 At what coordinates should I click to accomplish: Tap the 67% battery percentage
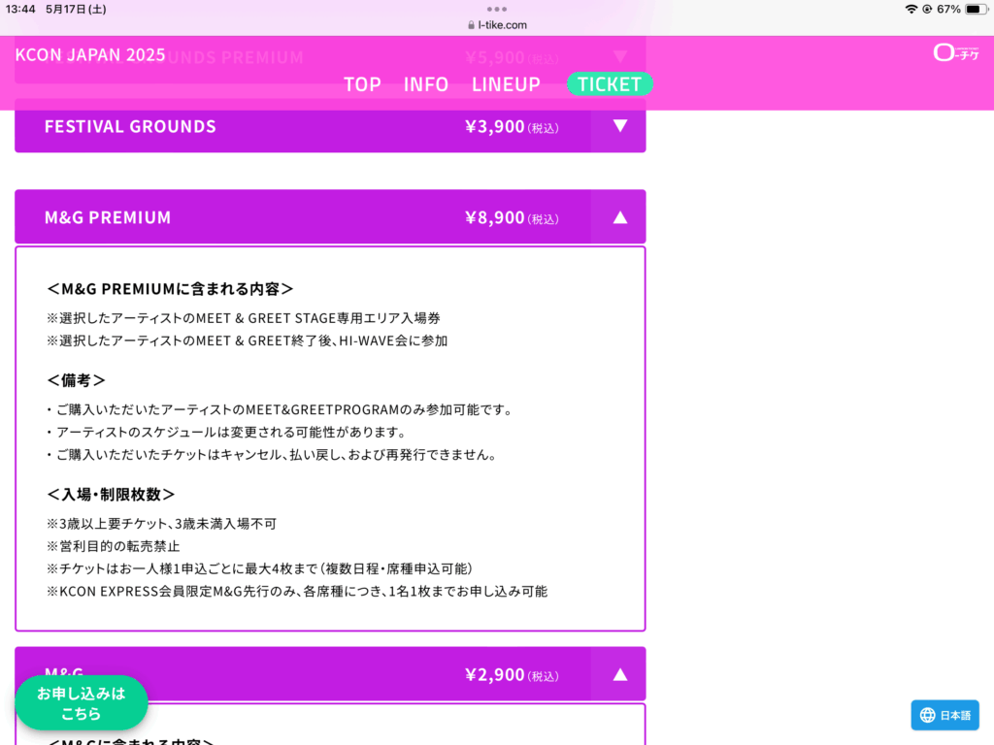(x=948, y=9)
